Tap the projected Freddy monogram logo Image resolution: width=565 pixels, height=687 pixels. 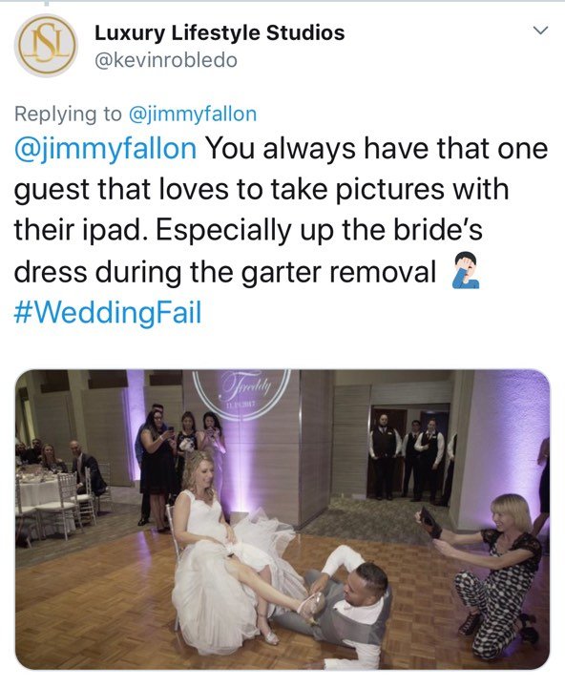241,392
